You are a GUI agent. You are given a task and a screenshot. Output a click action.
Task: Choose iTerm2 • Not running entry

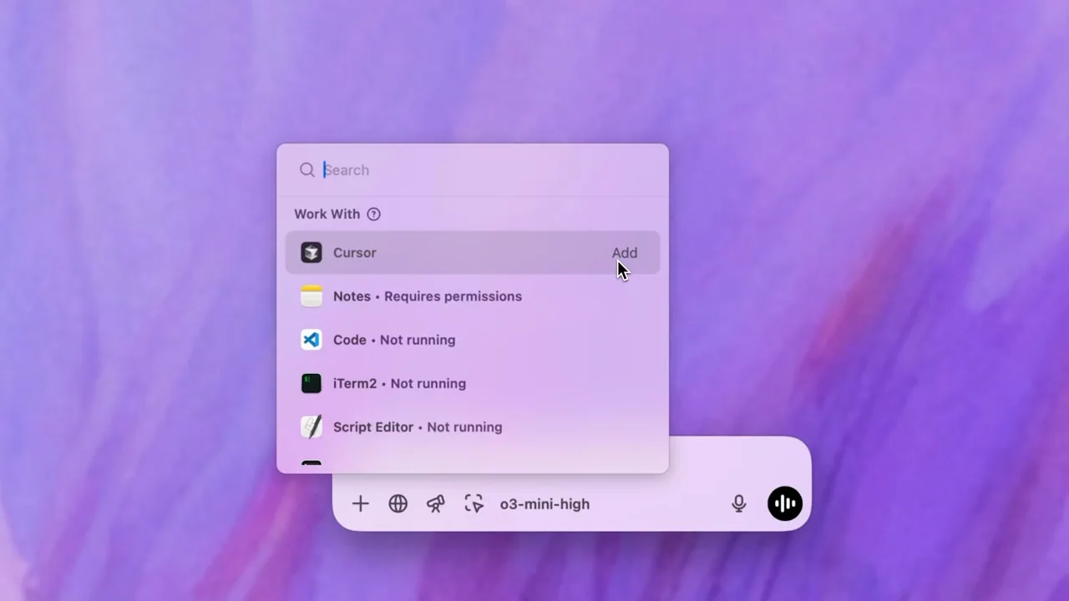(473, 383)
